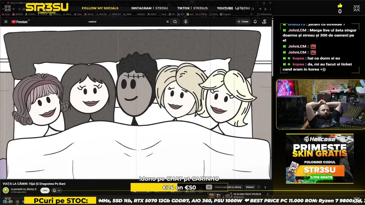The width and height of the screenshot is (365, 205).
Task: Click the 'TIKTOK | STR3SUS' overlay text
Action: click(192, 8)
